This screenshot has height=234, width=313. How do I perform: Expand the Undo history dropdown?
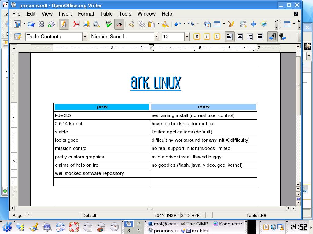pyautogui.click(x=184, y=24)
